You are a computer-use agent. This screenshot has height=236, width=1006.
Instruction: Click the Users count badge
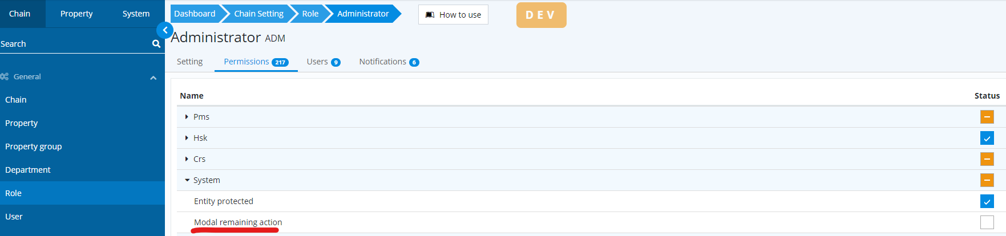click(x=336, y=63)
